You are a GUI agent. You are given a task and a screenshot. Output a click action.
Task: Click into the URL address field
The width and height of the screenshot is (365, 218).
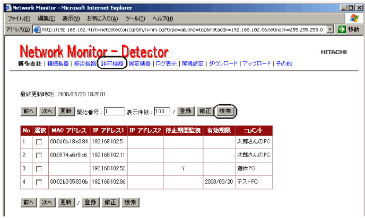click(x=183, y=30)
